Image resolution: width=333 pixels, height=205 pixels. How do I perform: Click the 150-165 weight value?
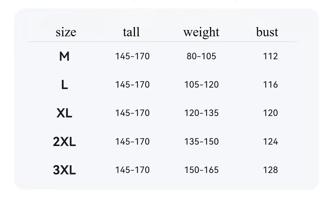pos(201,170)
